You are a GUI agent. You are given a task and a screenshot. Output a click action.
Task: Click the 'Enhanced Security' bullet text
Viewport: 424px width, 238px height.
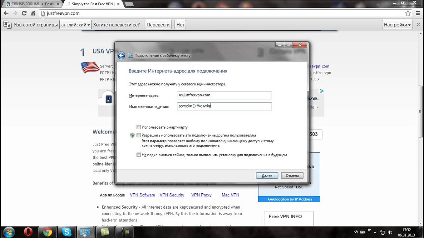pos(120,207)
